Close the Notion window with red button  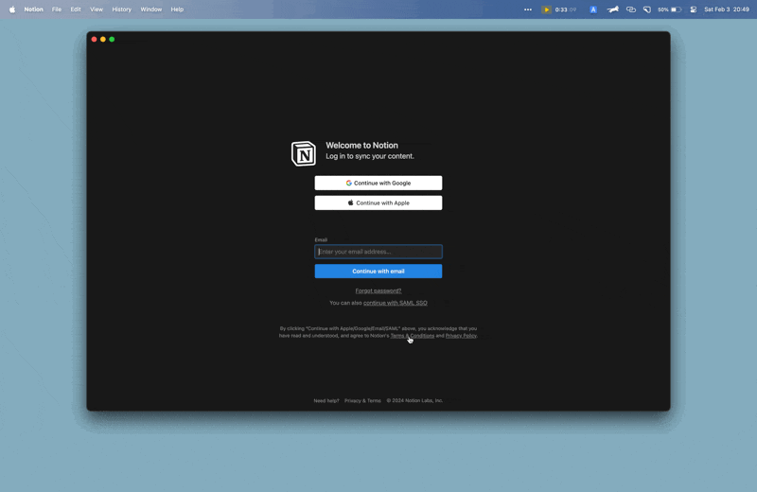pyautogui.click(x=94, y=39)
